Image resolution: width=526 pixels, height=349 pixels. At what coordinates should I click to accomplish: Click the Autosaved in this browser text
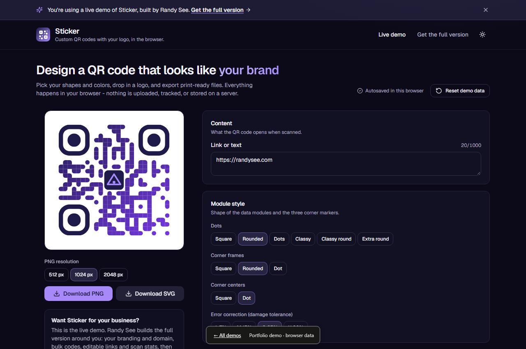pos(394,91)
